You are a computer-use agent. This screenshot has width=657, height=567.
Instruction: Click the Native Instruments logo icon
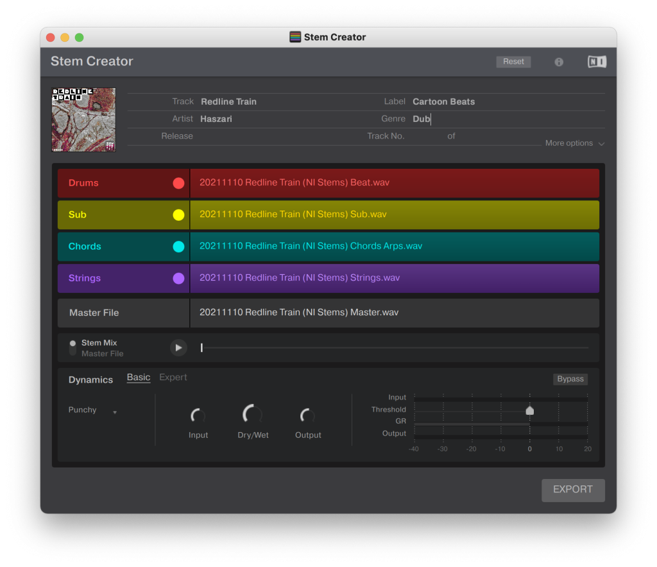(x=597, y=62)
